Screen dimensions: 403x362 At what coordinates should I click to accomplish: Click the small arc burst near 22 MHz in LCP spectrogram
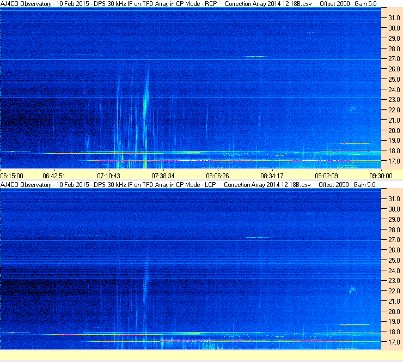coord(352,290)
